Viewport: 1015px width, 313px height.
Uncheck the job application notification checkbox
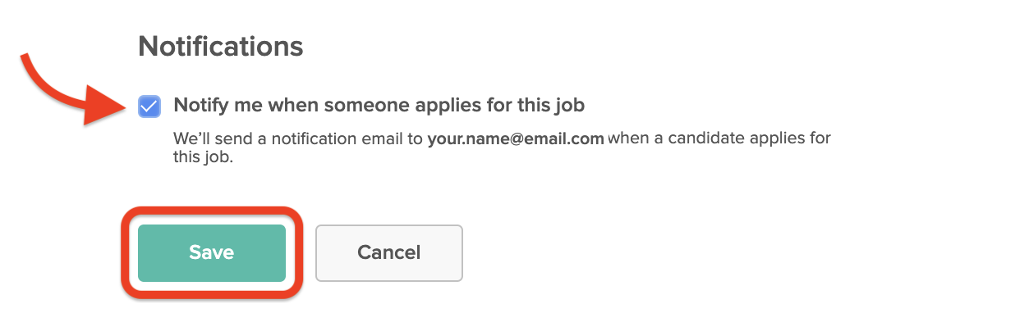tap(149, 106)
